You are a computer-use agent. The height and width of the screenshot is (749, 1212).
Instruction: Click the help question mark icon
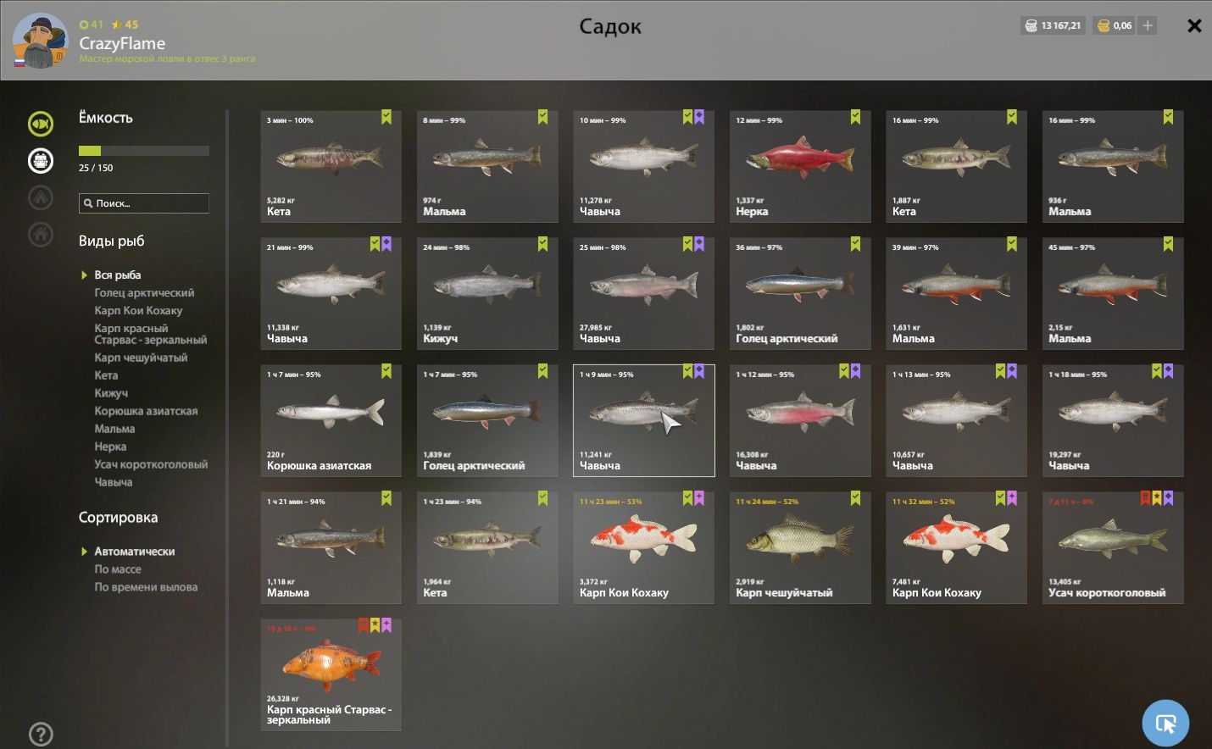(x=41, y=735)
